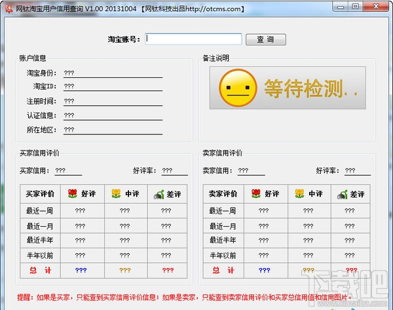Click the 差评 icon in seller table
This screenshot has width=393, height=310.
click(x=343, y=195)
